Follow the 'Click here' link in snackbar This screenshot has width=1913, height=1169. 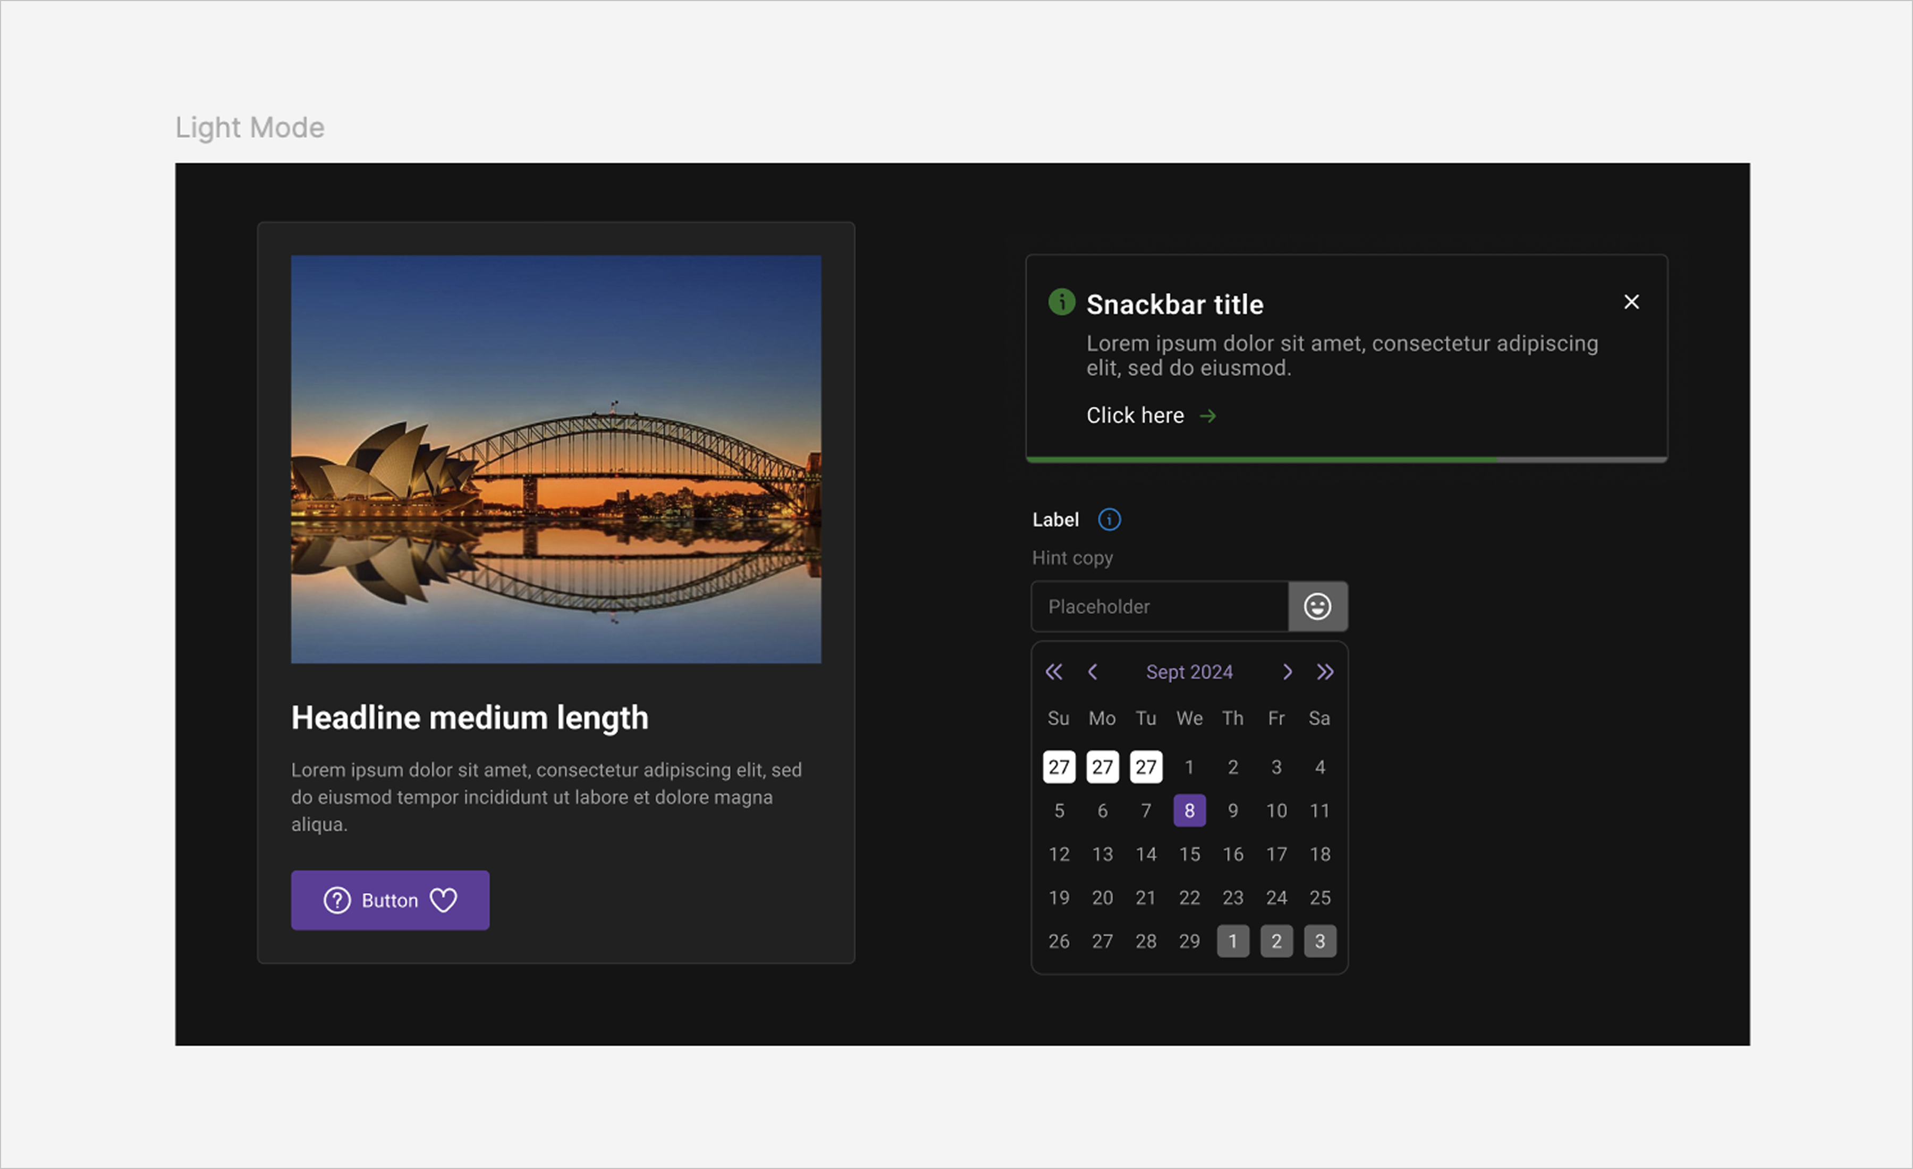coord(1135,416)
